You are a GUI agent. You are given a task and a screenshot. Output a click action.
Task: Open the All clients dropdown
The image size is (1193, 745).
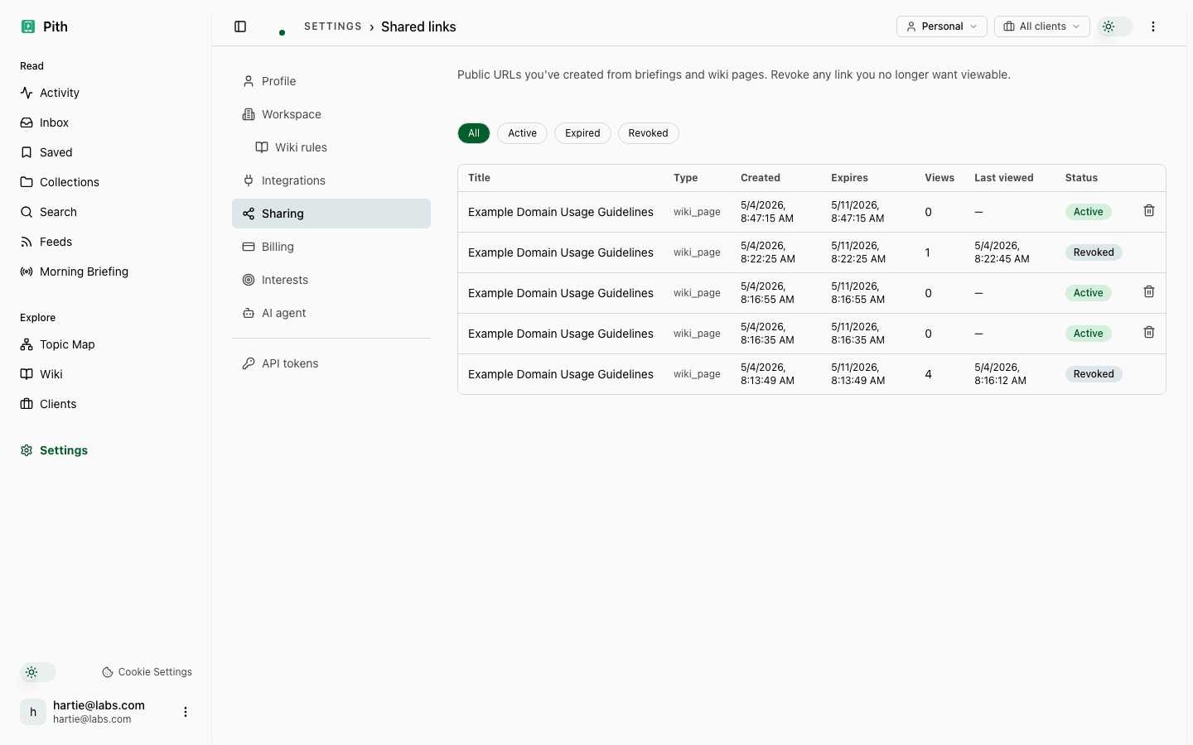[x=1042, y=26]
